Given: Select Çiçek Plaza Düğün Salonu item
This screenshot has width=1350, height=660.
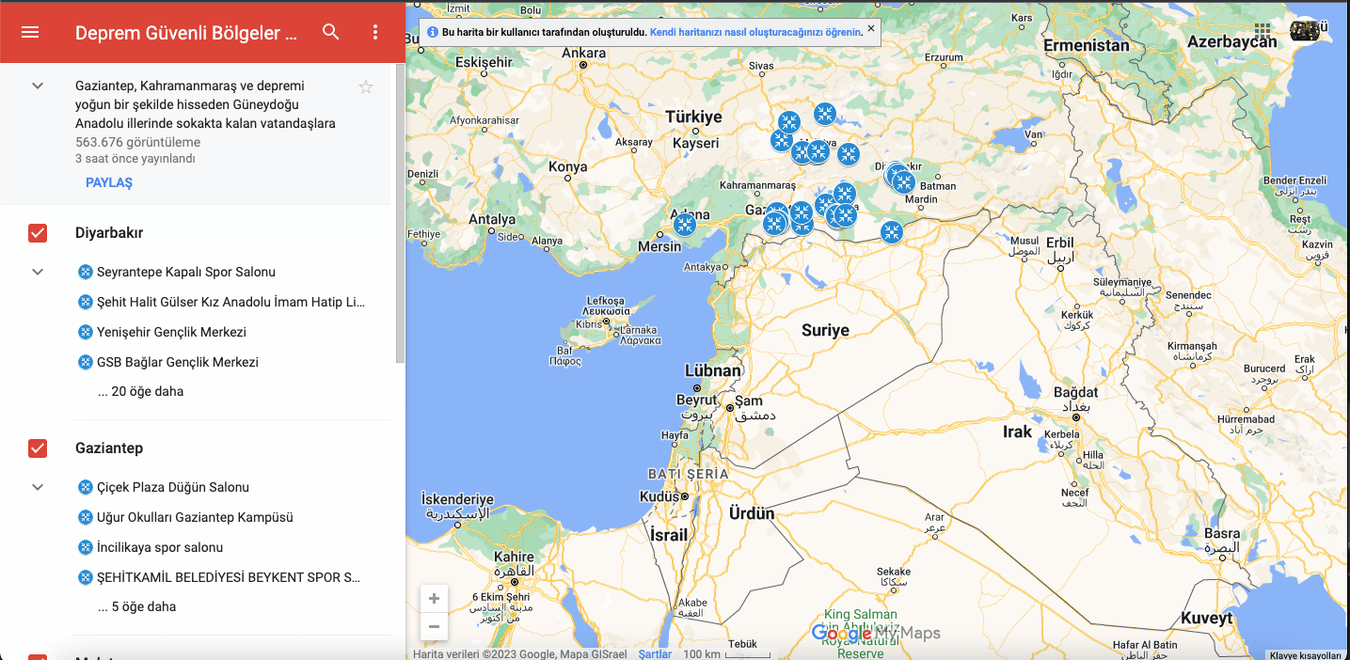Looking at the screenshot, I should (x=173, y=487).
